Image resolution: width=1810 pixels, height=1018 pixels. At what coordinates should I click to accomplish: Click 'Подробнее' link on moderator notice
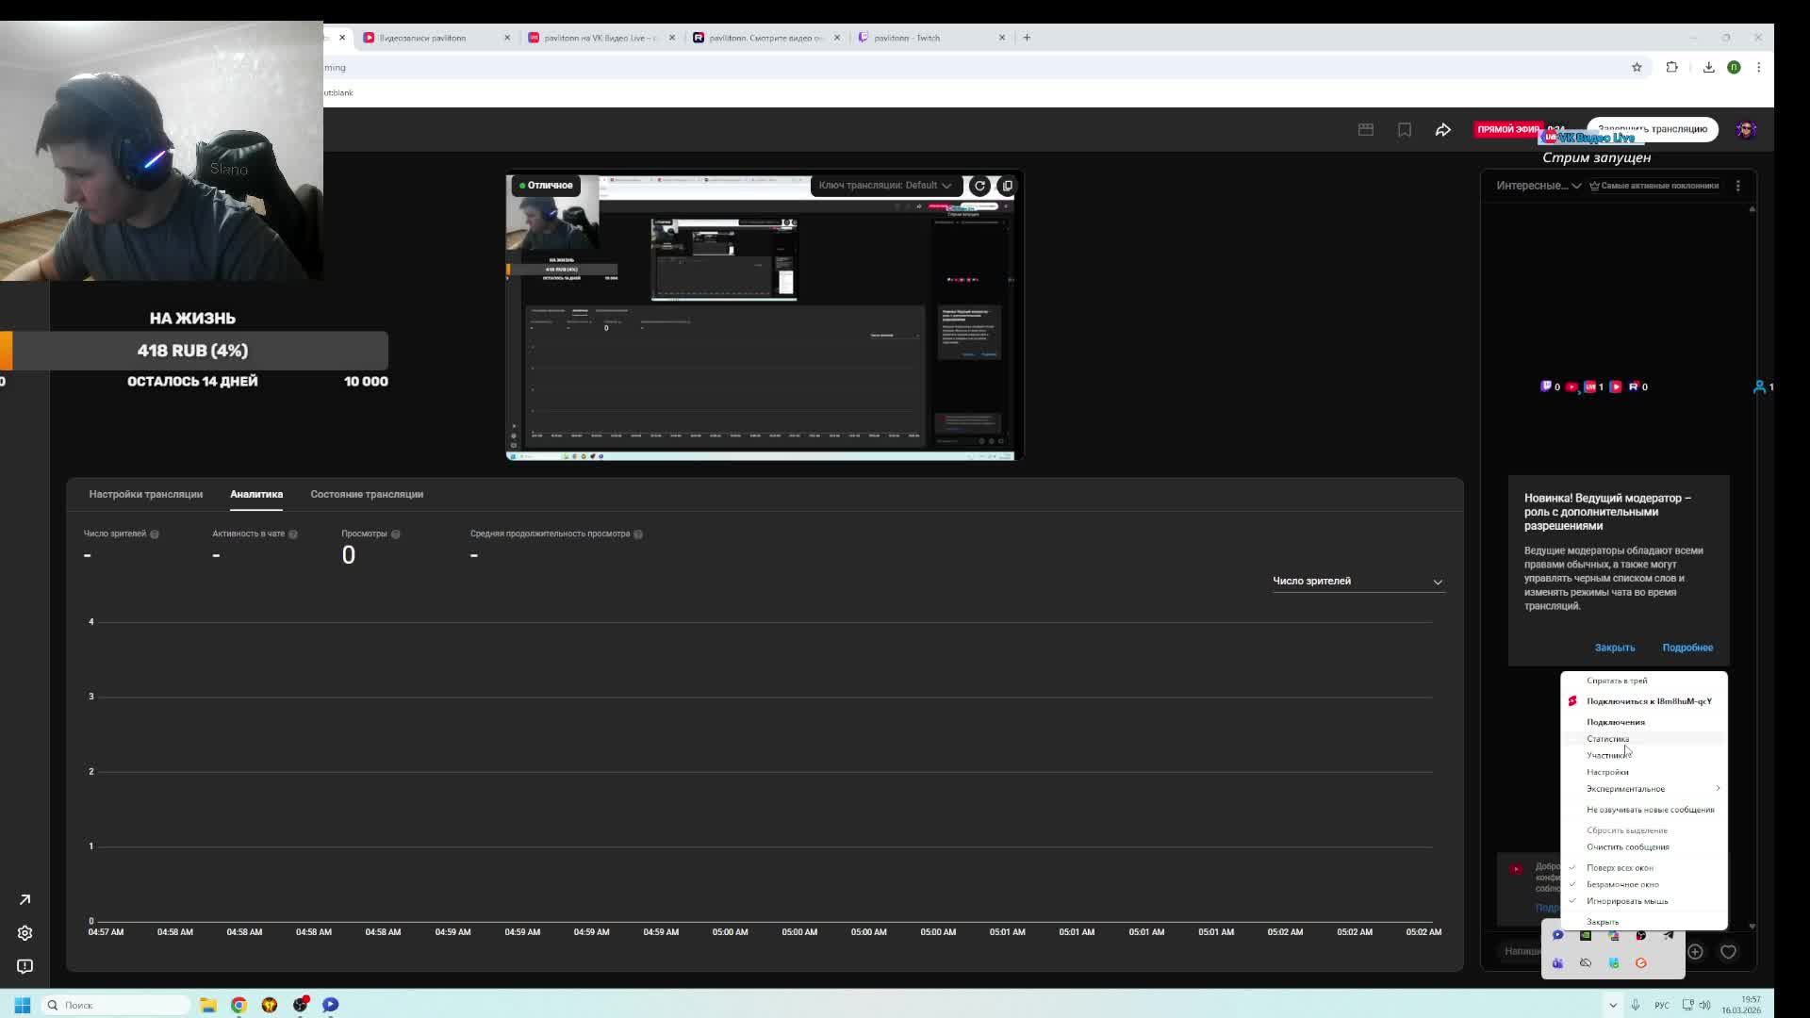tap(1687, 648)
